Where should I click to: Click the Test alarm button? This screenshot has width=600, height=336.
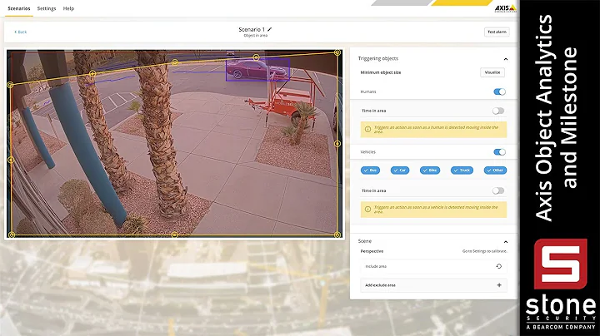497,32
